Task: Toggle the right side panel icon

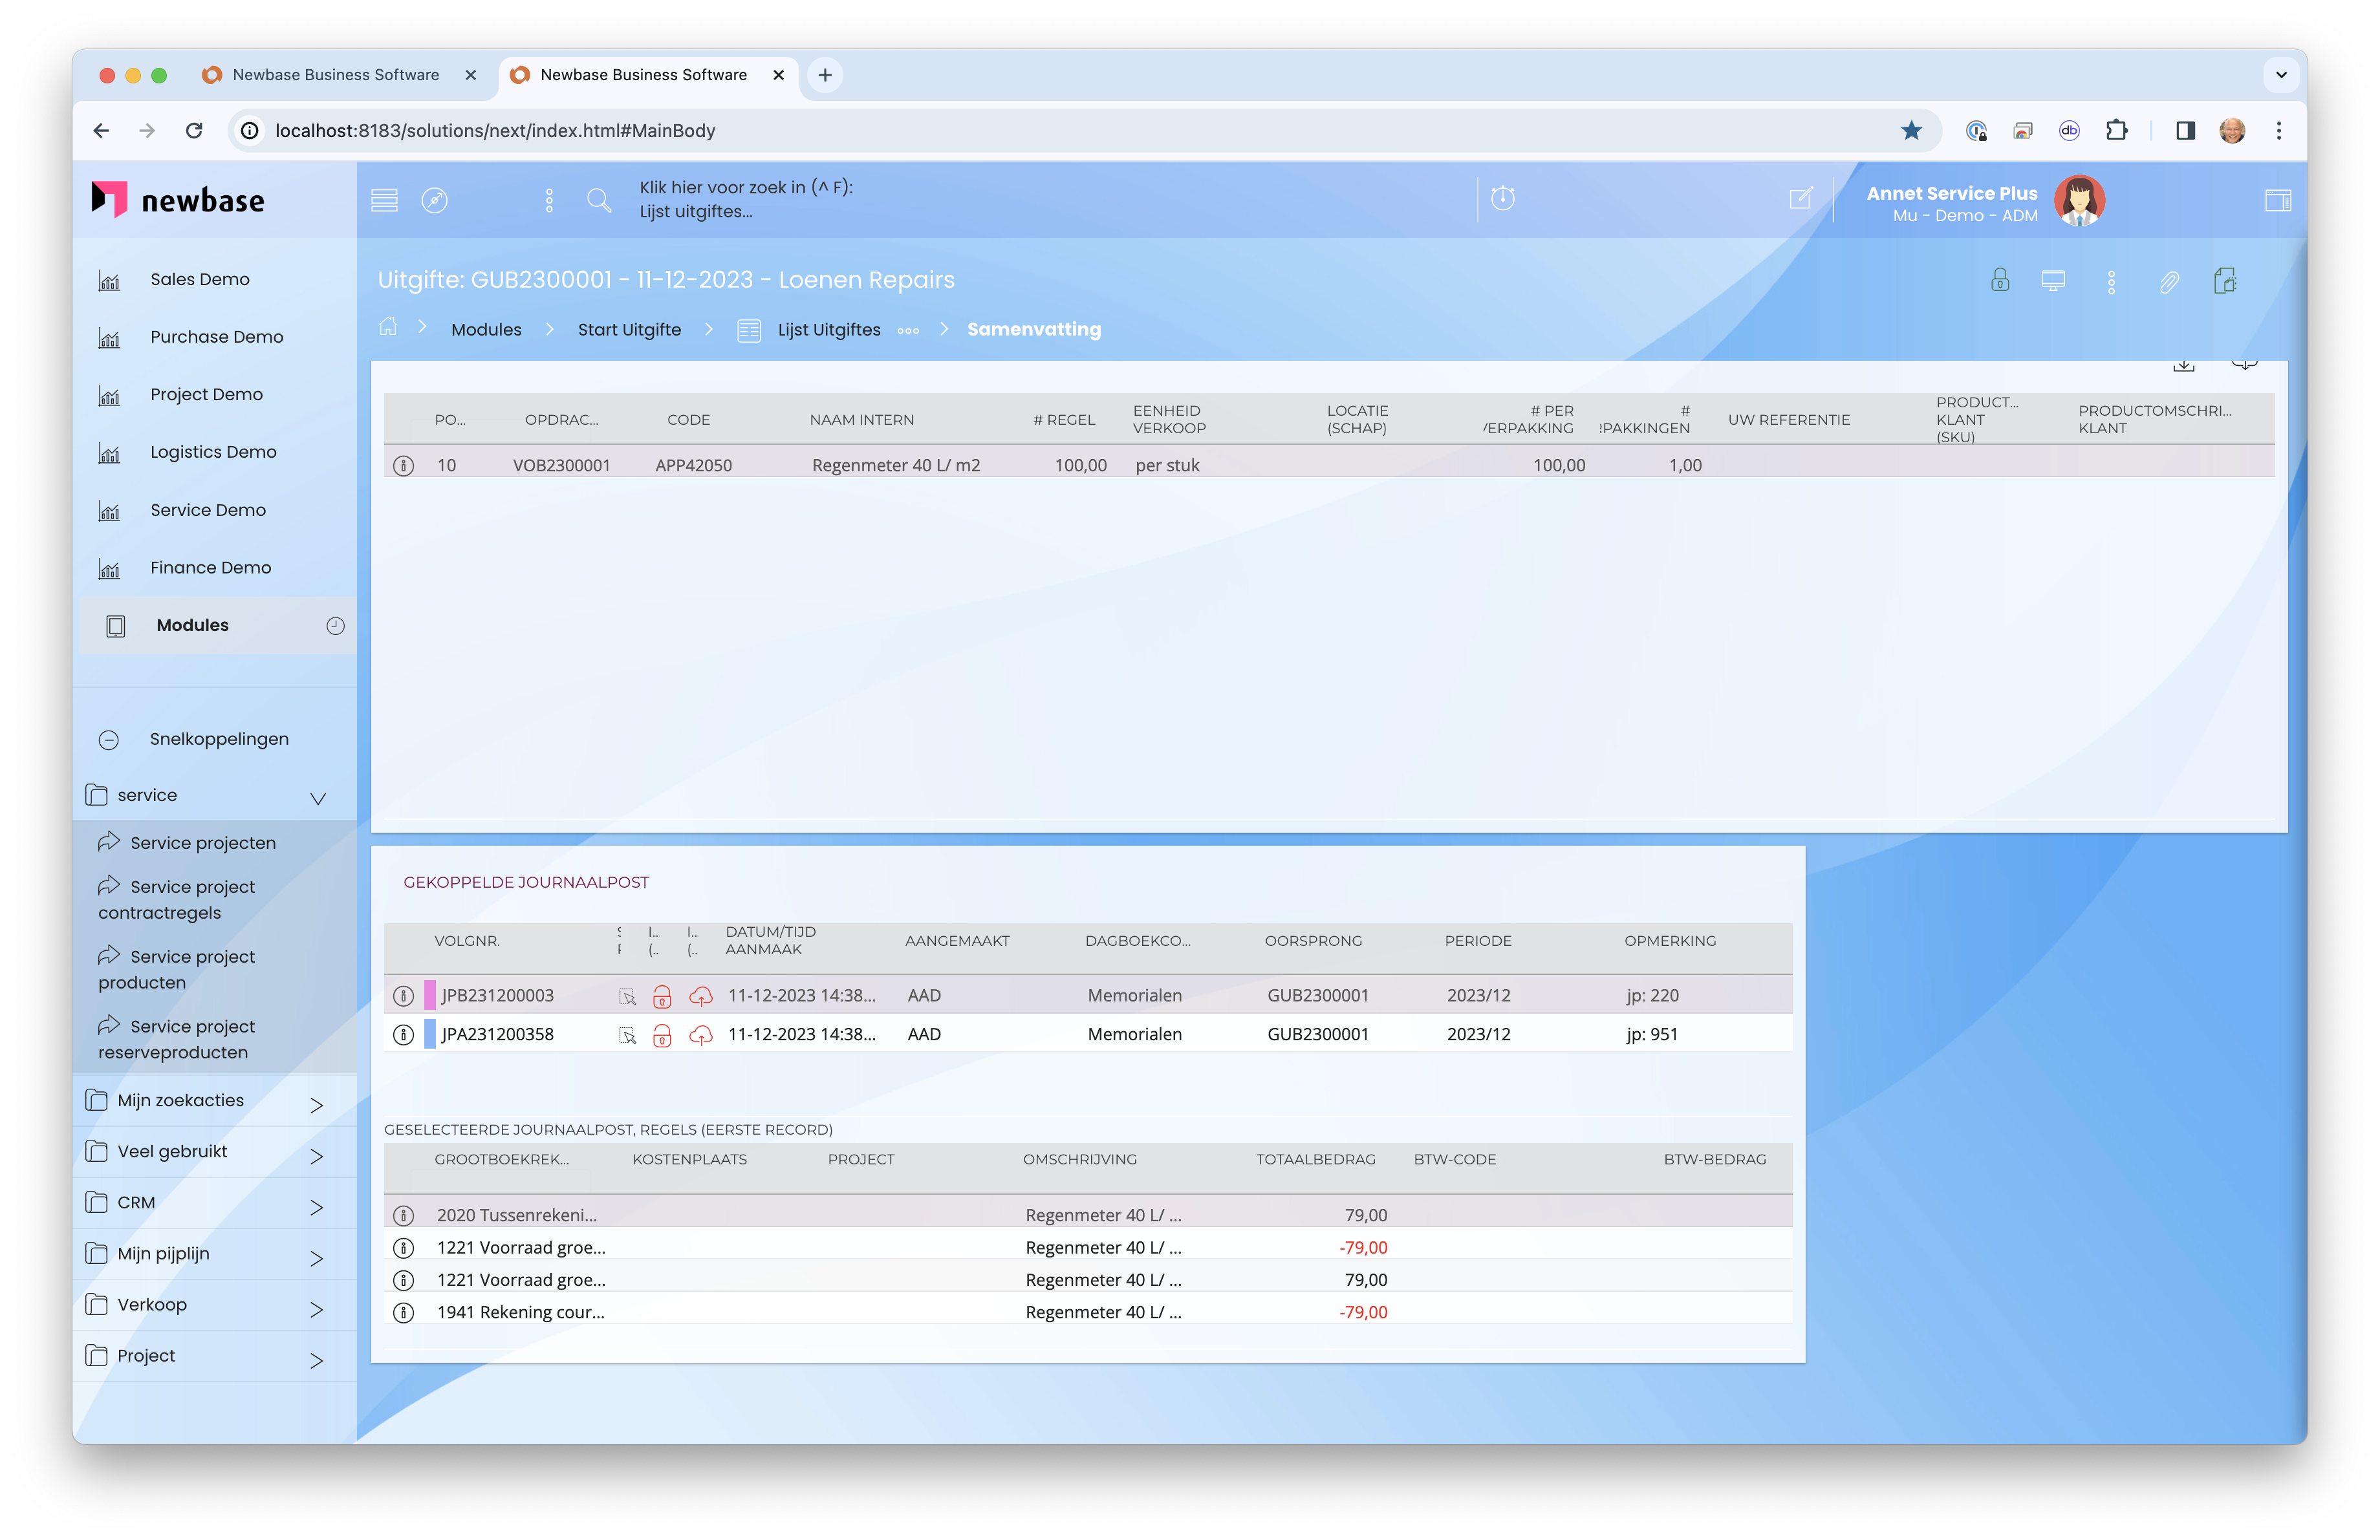Action: [x=2277, y=200]
